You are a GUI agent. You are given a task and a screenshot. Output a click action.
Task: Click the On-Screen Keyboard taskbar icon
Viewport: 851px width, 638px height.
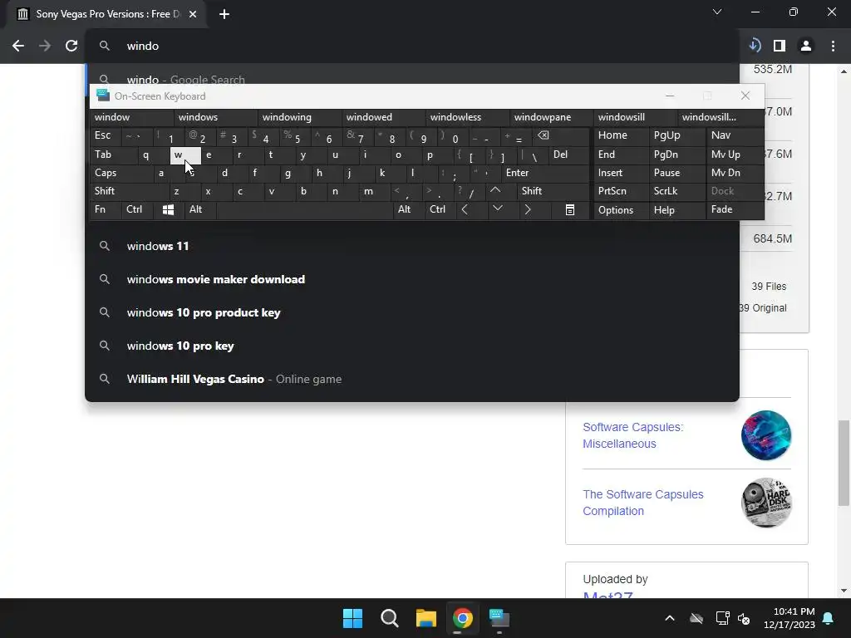tap(499, 618)
